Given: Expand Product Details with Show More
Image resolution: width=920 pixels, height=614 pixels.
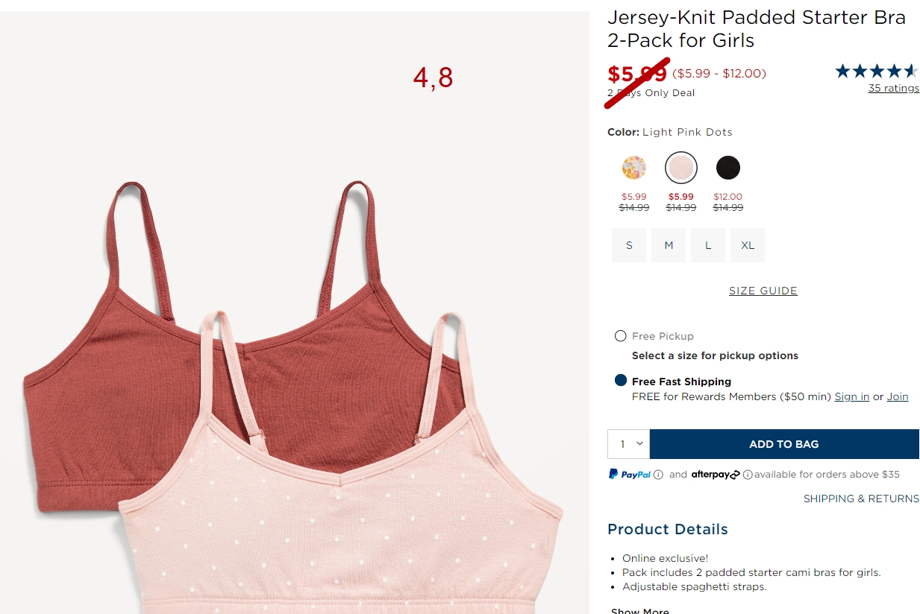Looking at the screenshot, I should tap(639, 611).
